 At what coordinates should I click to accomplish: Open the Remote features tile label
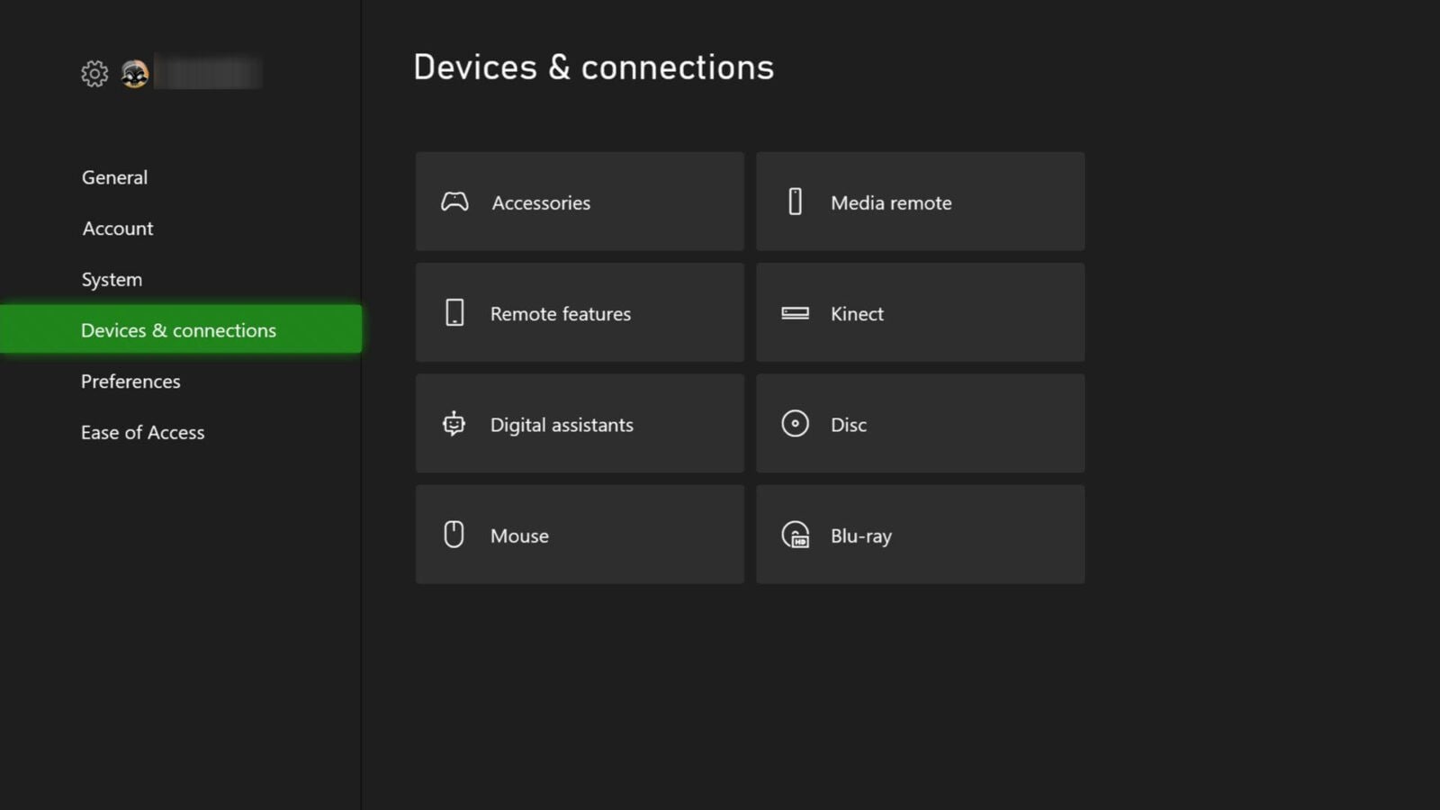click(561, 314)
